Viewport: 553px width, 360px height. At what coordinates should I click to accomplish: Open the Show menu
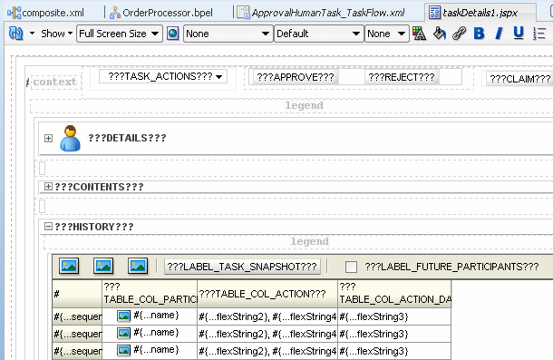(56, 34)
